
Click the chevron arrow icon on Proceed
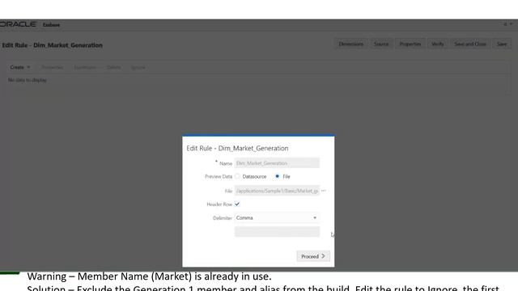point(323,256)
